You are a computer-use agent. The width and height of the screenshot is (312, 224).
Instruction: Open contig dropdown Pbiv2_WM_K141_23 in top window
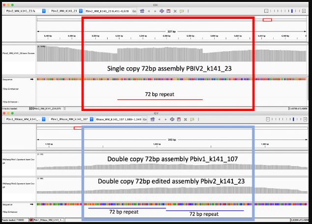pyautogui.click(x=66, y=11)
